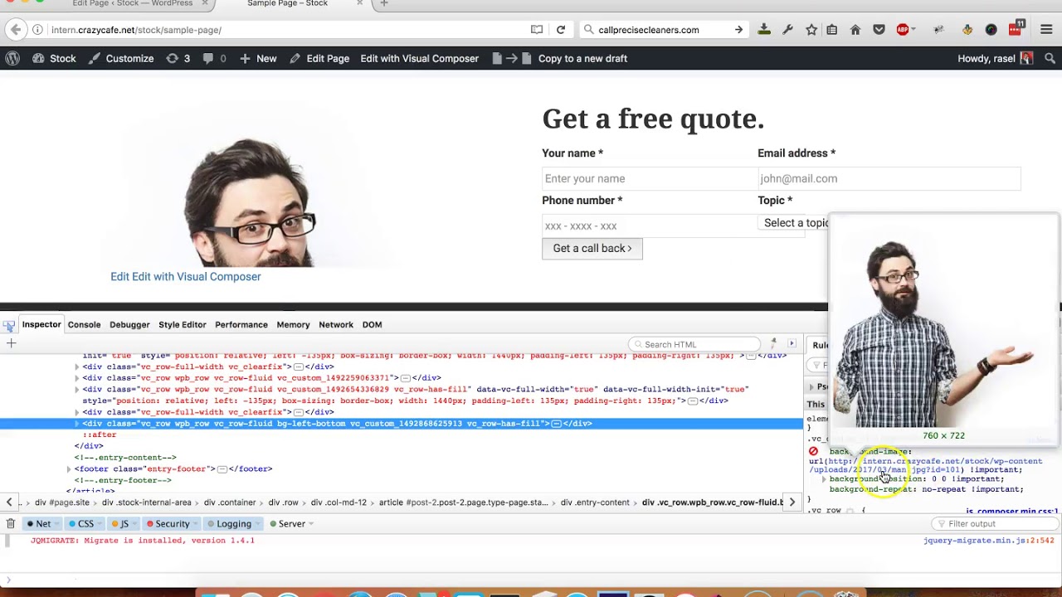Screen dimensions: 1062x597
Task: Click Edit with Visual Composer in admin bar
Action: tap(419, 58)
